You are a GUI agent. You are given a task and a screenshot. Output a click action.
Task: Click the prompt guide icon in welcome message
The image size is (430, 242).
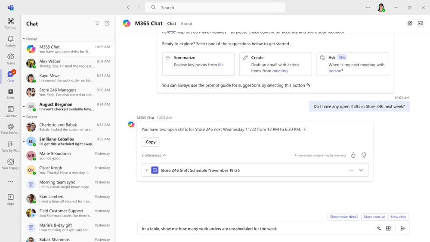click(x=309, y=85)
